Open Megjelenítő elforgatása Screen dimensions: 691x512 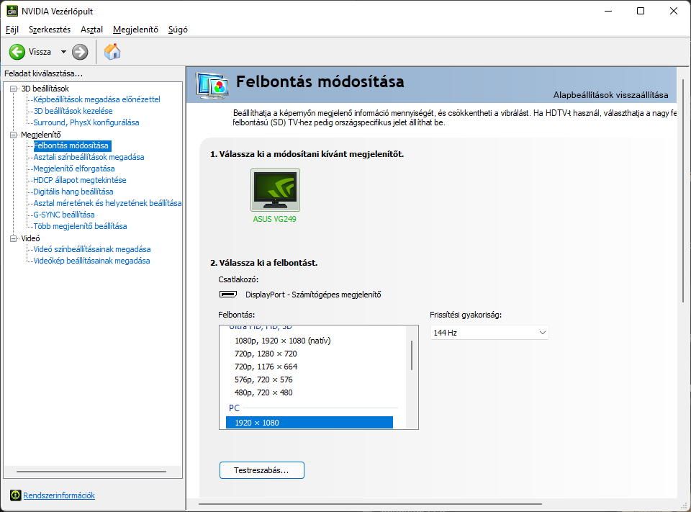(74, 169)
